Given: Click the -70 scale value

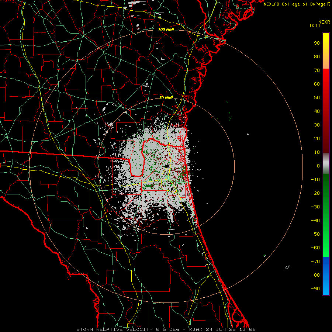Looking at the screenshot, I should (x=315, y=262).
